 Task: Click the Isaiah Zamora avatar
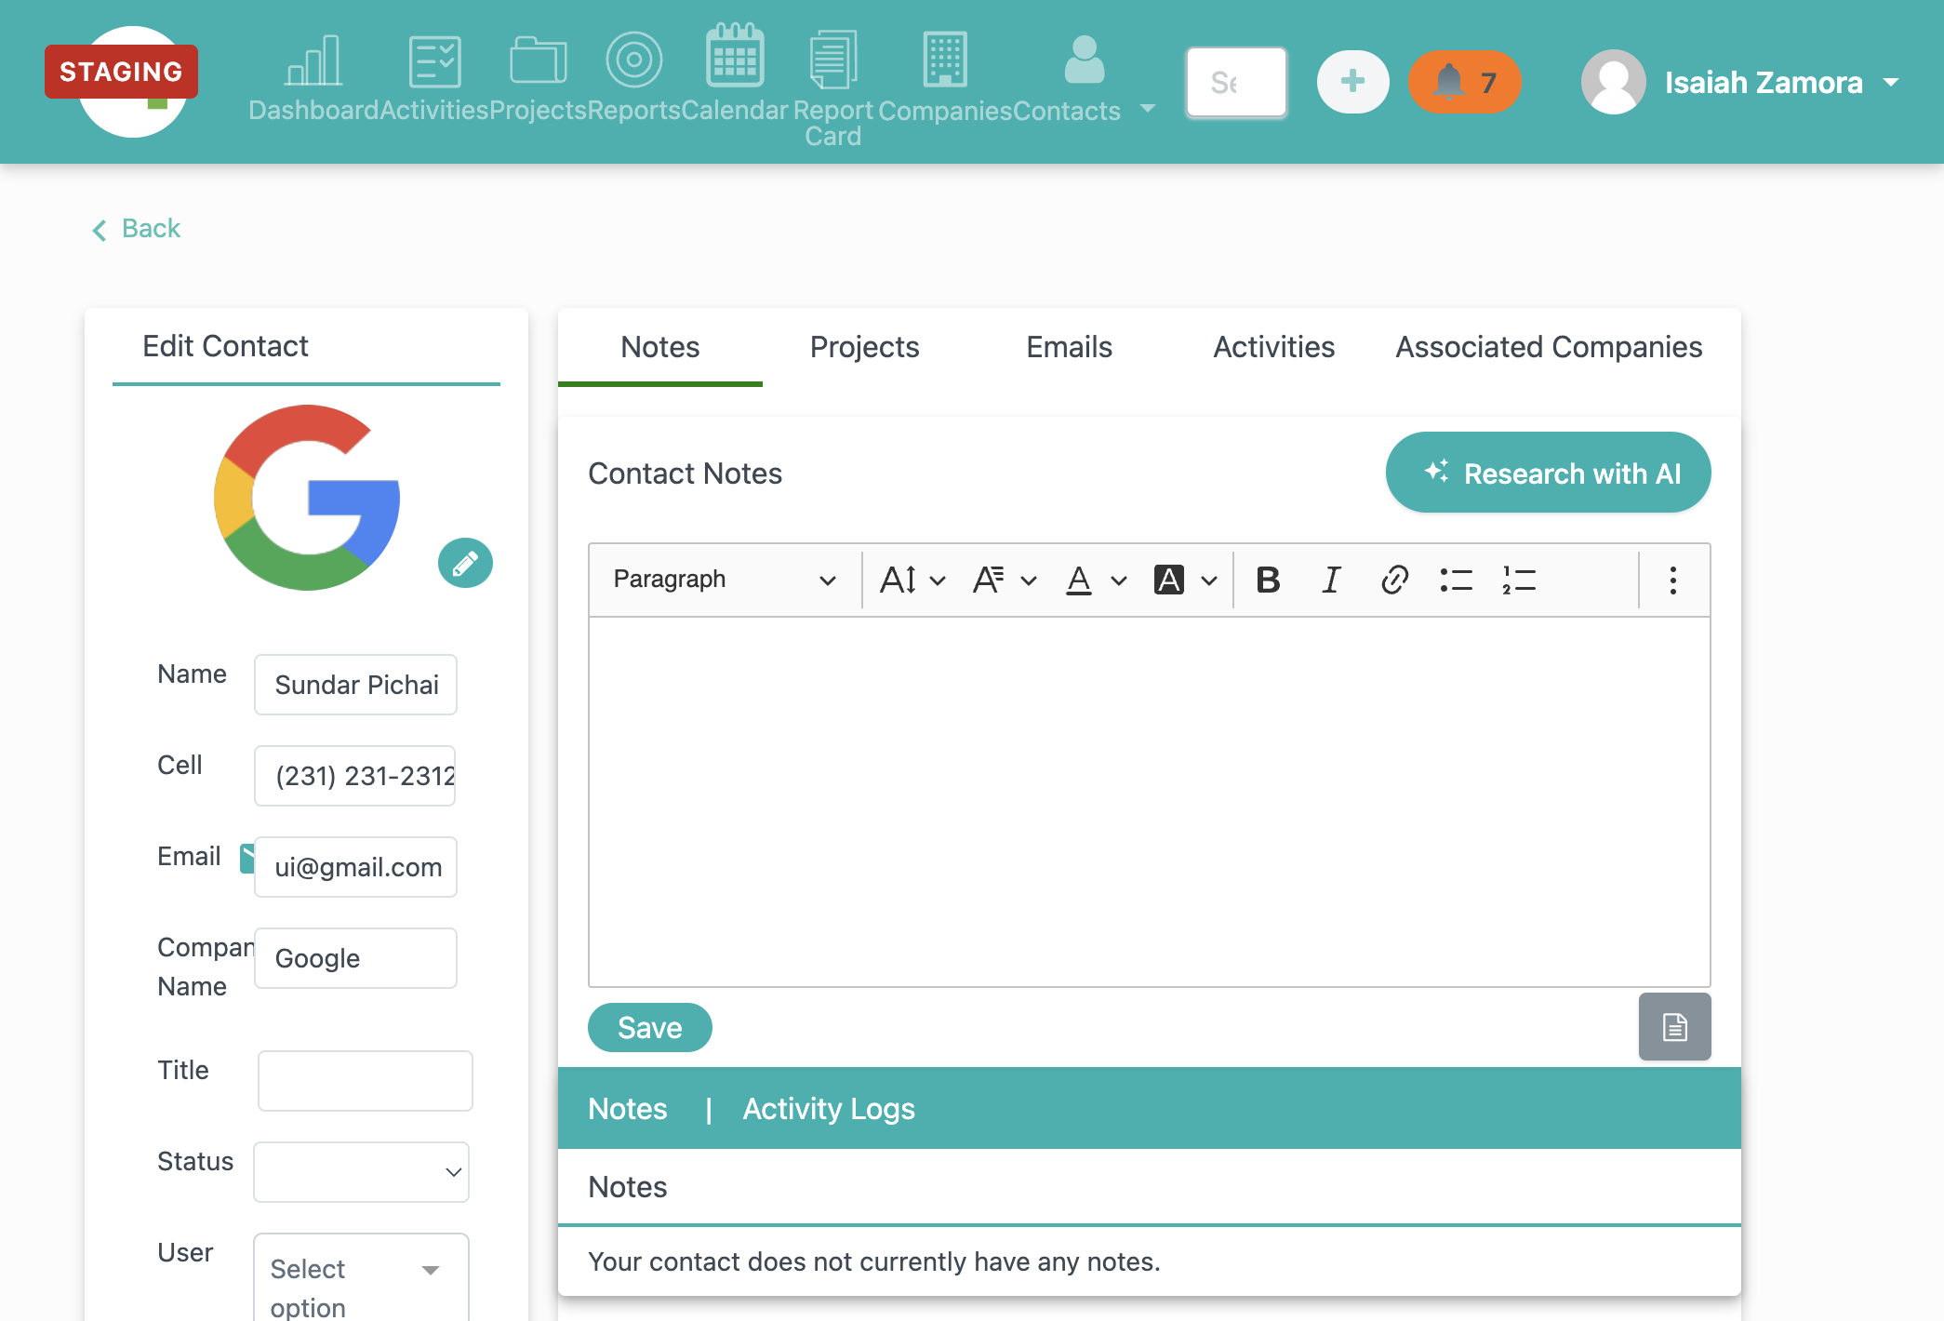pyautogui.click(x=1613, y=82)
